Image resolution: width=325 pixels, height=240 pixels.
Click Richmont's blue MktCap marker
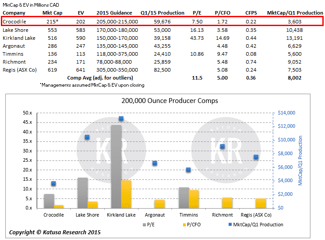point(222,147)
